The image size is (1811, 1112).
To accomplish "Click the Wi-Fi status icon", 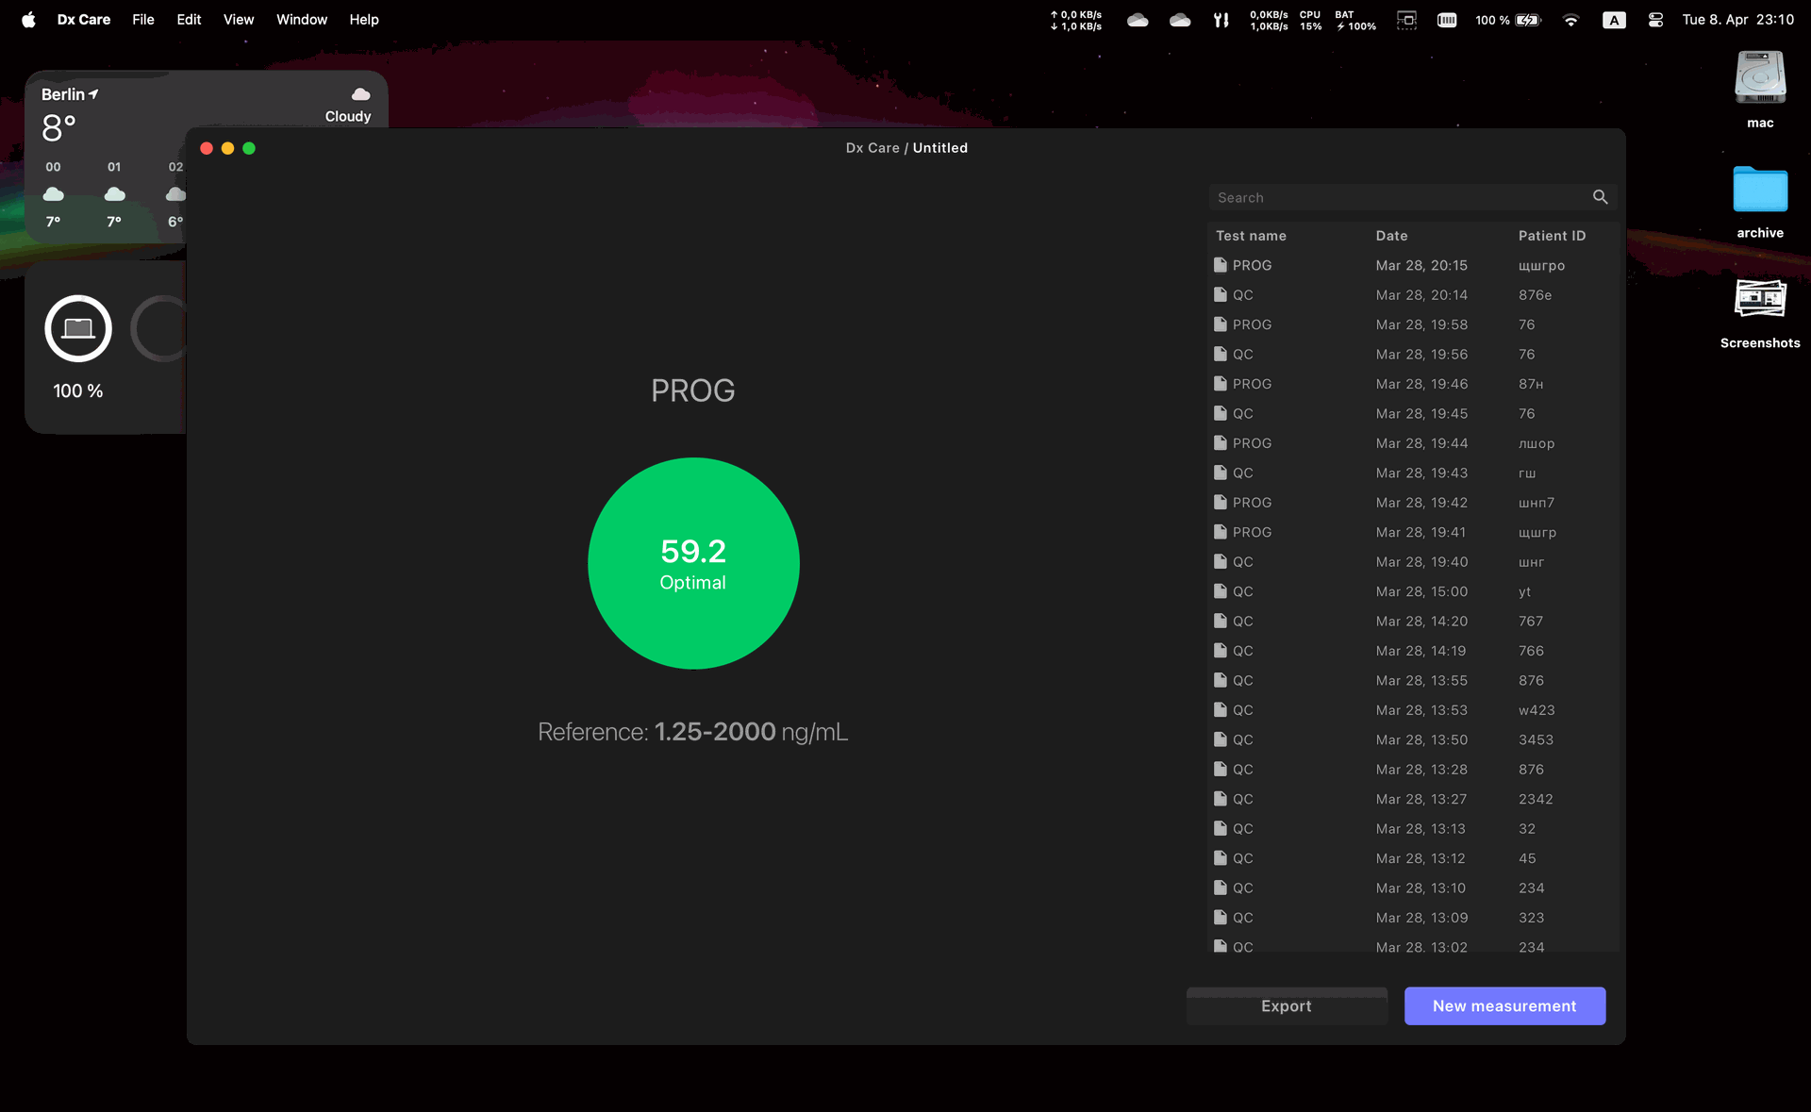I will (x=1570, y=20).
